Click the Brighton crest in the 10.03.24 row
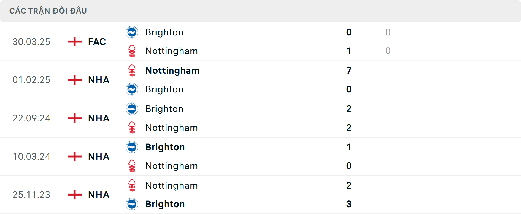Image resolution: width=521 pixels, height=214 pixels. click(132, 147)
